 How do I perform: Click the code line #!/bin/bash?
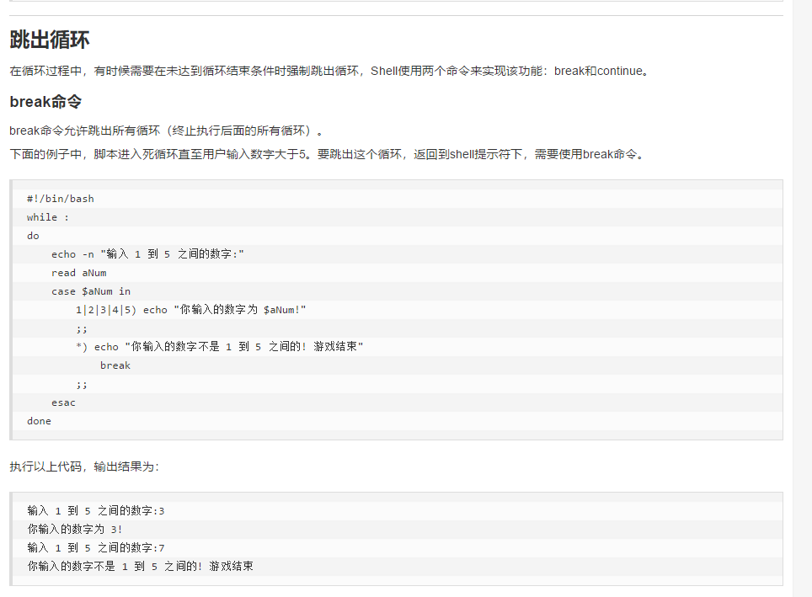[x=61, y=199]
